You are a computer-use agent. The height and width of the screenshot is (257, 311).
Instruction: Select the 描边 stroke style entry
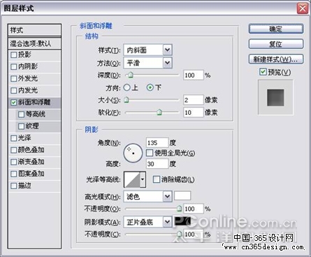34,186
